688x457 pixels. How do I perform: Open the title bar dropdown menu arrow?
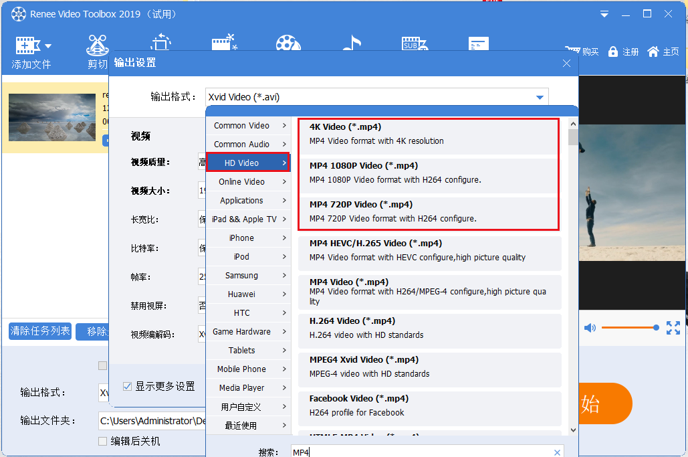(604, 15)
